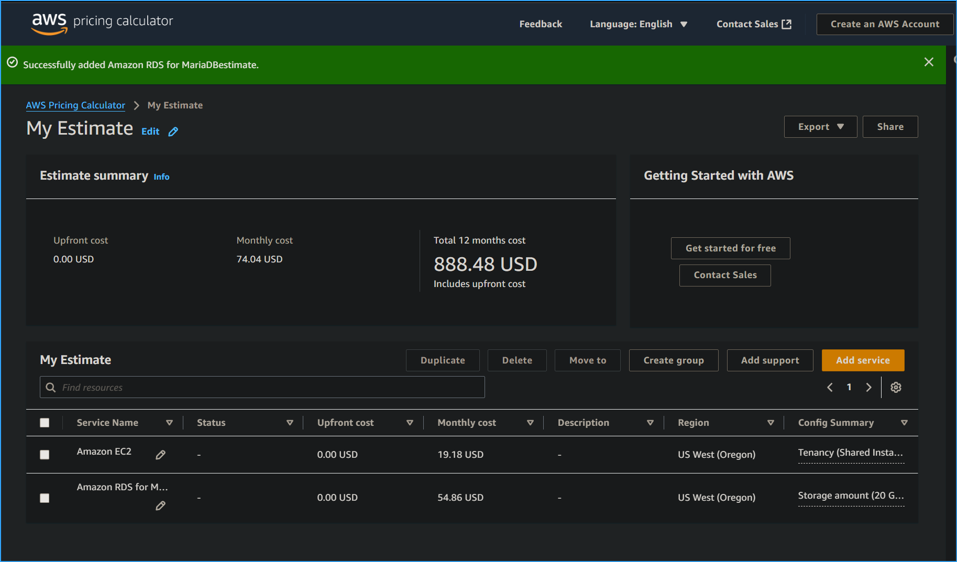Open table preferences gear icon
The height and width of the screenshot is (562, 957).
click(x=896, y=387)
